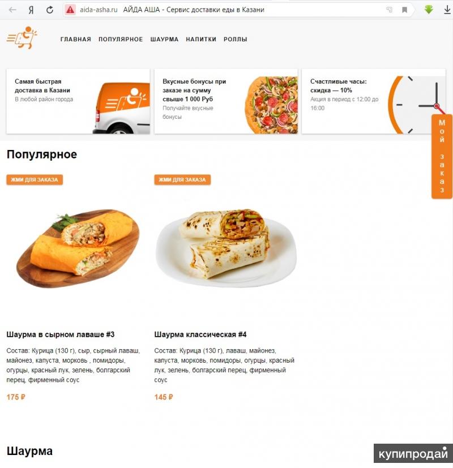Click the Aida Asha courier logo

pos(22,38)
